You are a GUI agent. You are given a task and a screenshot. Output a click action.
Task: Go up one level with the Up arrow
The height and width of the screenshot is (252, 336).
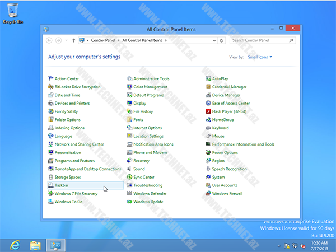point(73,40)
